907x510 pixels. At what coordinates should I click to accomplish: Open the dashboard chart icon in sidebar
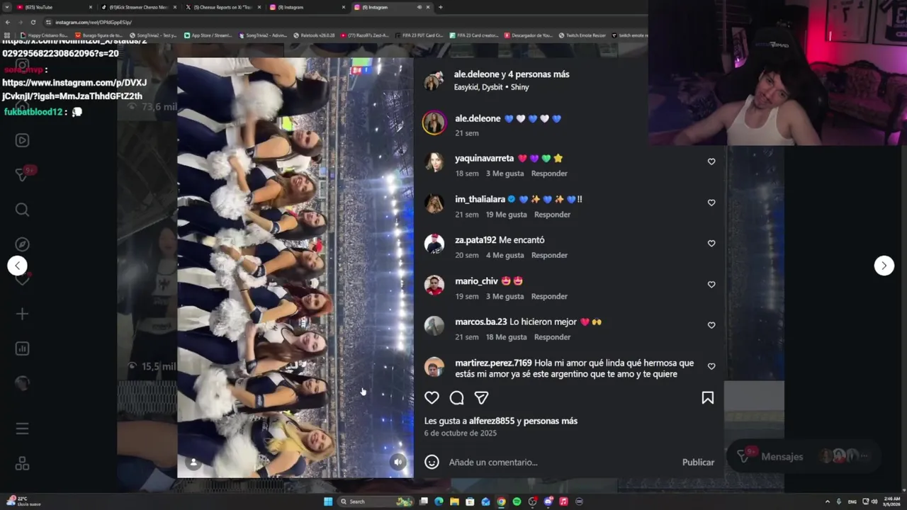pyautogui.click(x=22, y=348)
